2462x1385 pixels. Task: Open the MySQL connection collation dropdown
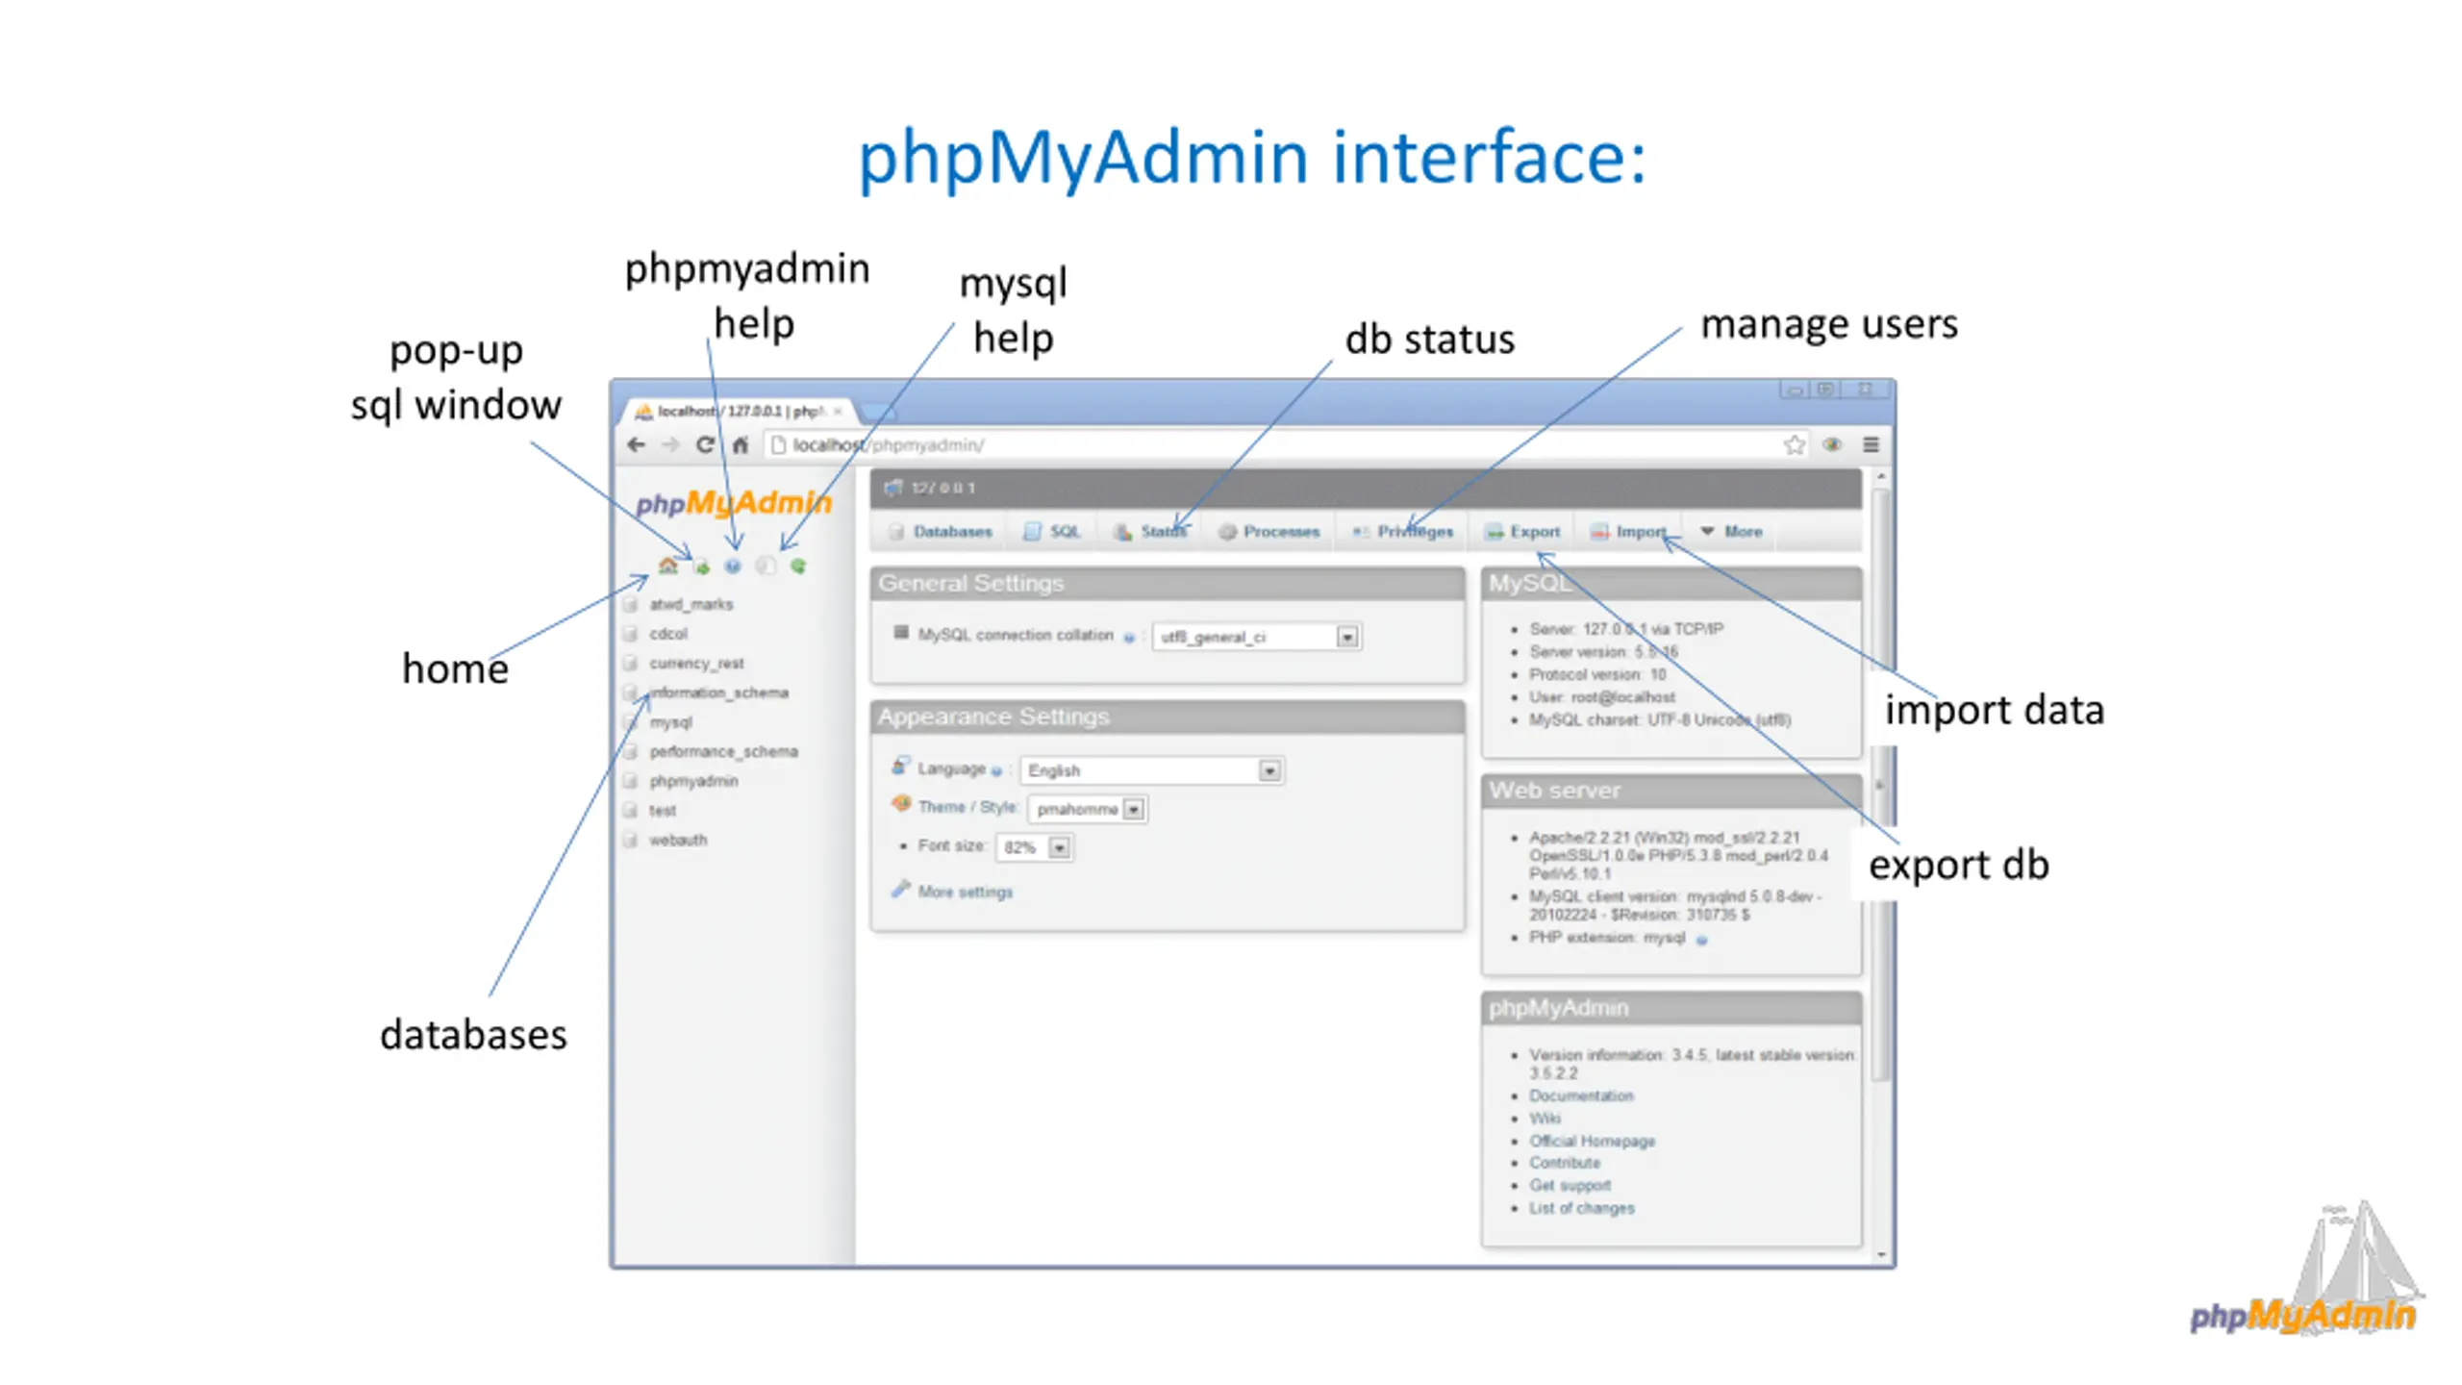point(1255,637)
